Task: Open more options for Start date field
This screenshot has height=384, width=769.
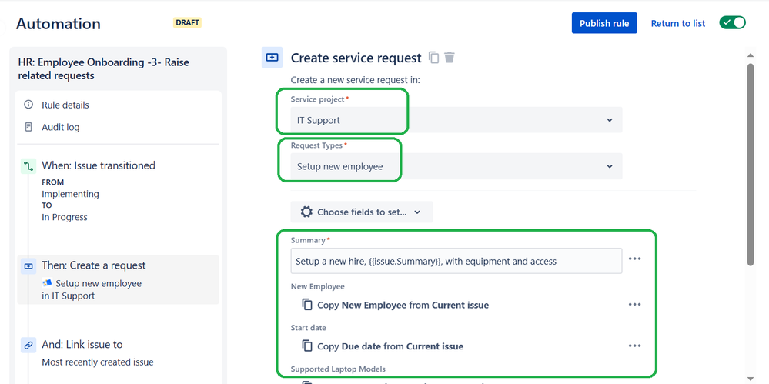Action: pyautogui.click(x=634, y=346)
